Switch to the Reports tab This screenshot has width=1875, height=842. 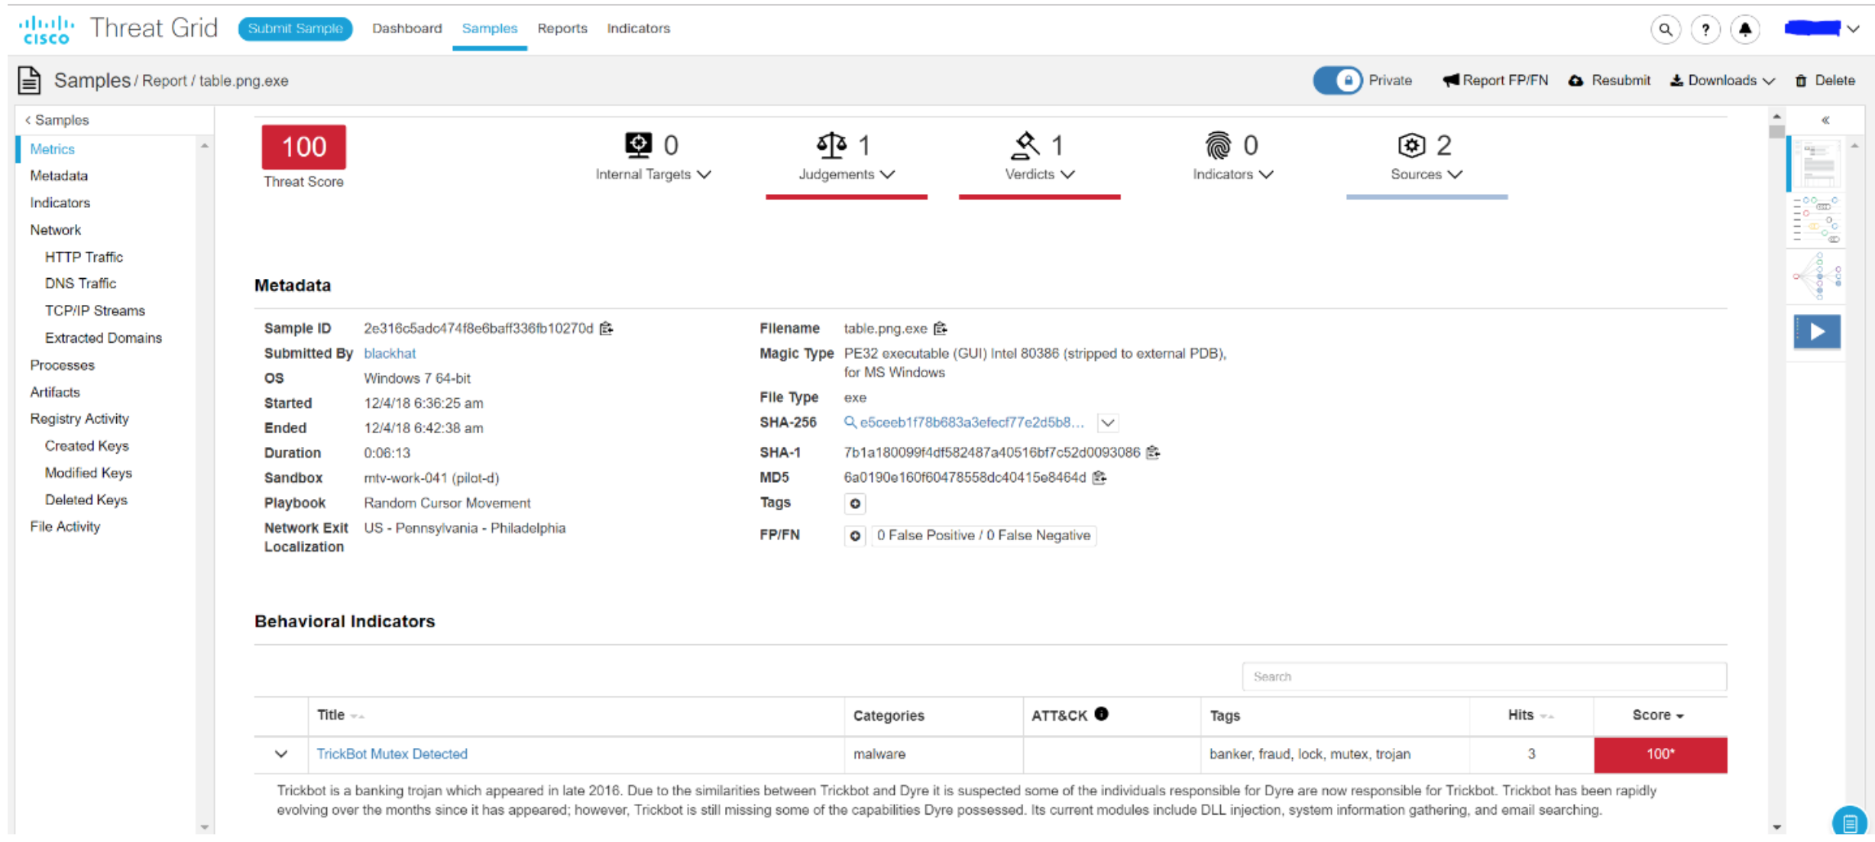click(562, 28)
